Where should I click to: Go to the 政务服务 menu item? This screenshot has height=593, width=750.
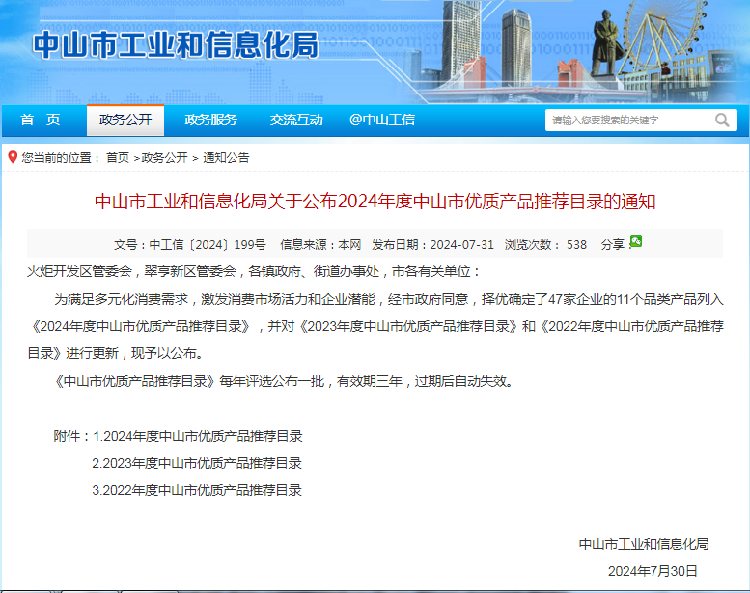tap(210, 120)
